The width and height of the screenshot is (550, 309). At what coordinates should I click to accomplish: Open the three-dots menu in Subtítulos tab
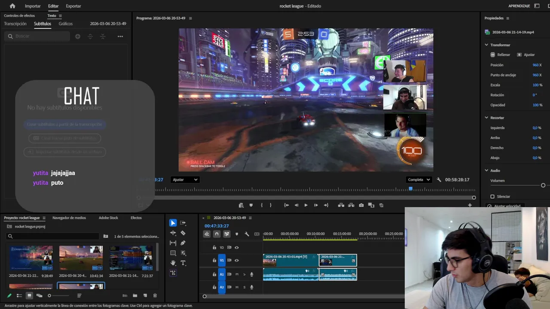click(120, 36)
